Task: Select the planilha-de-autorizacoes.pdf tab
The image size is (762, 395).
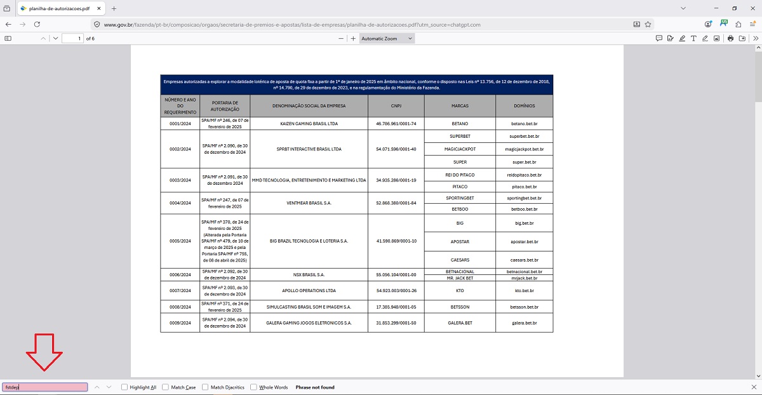Action: pyautogui.click(x=60, y=8)
